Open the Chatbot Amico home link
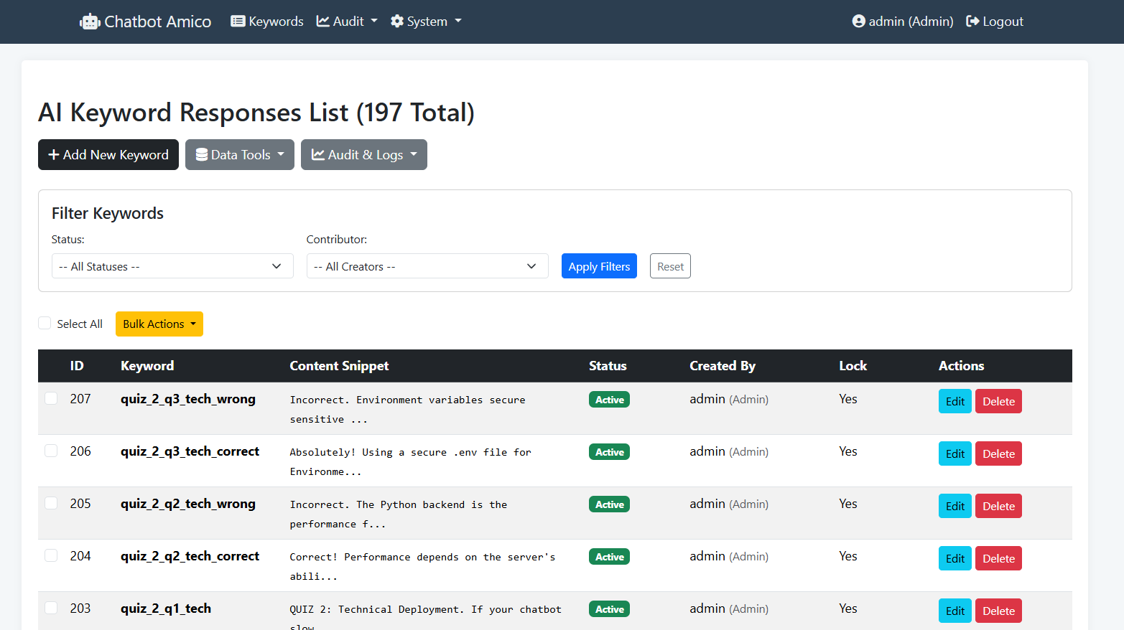Screen dimensions: 1124x630 click(x=145, y=22)
